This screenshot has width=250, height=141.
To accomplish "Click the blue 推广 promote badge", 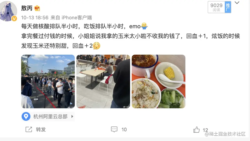I will [228, 7].
